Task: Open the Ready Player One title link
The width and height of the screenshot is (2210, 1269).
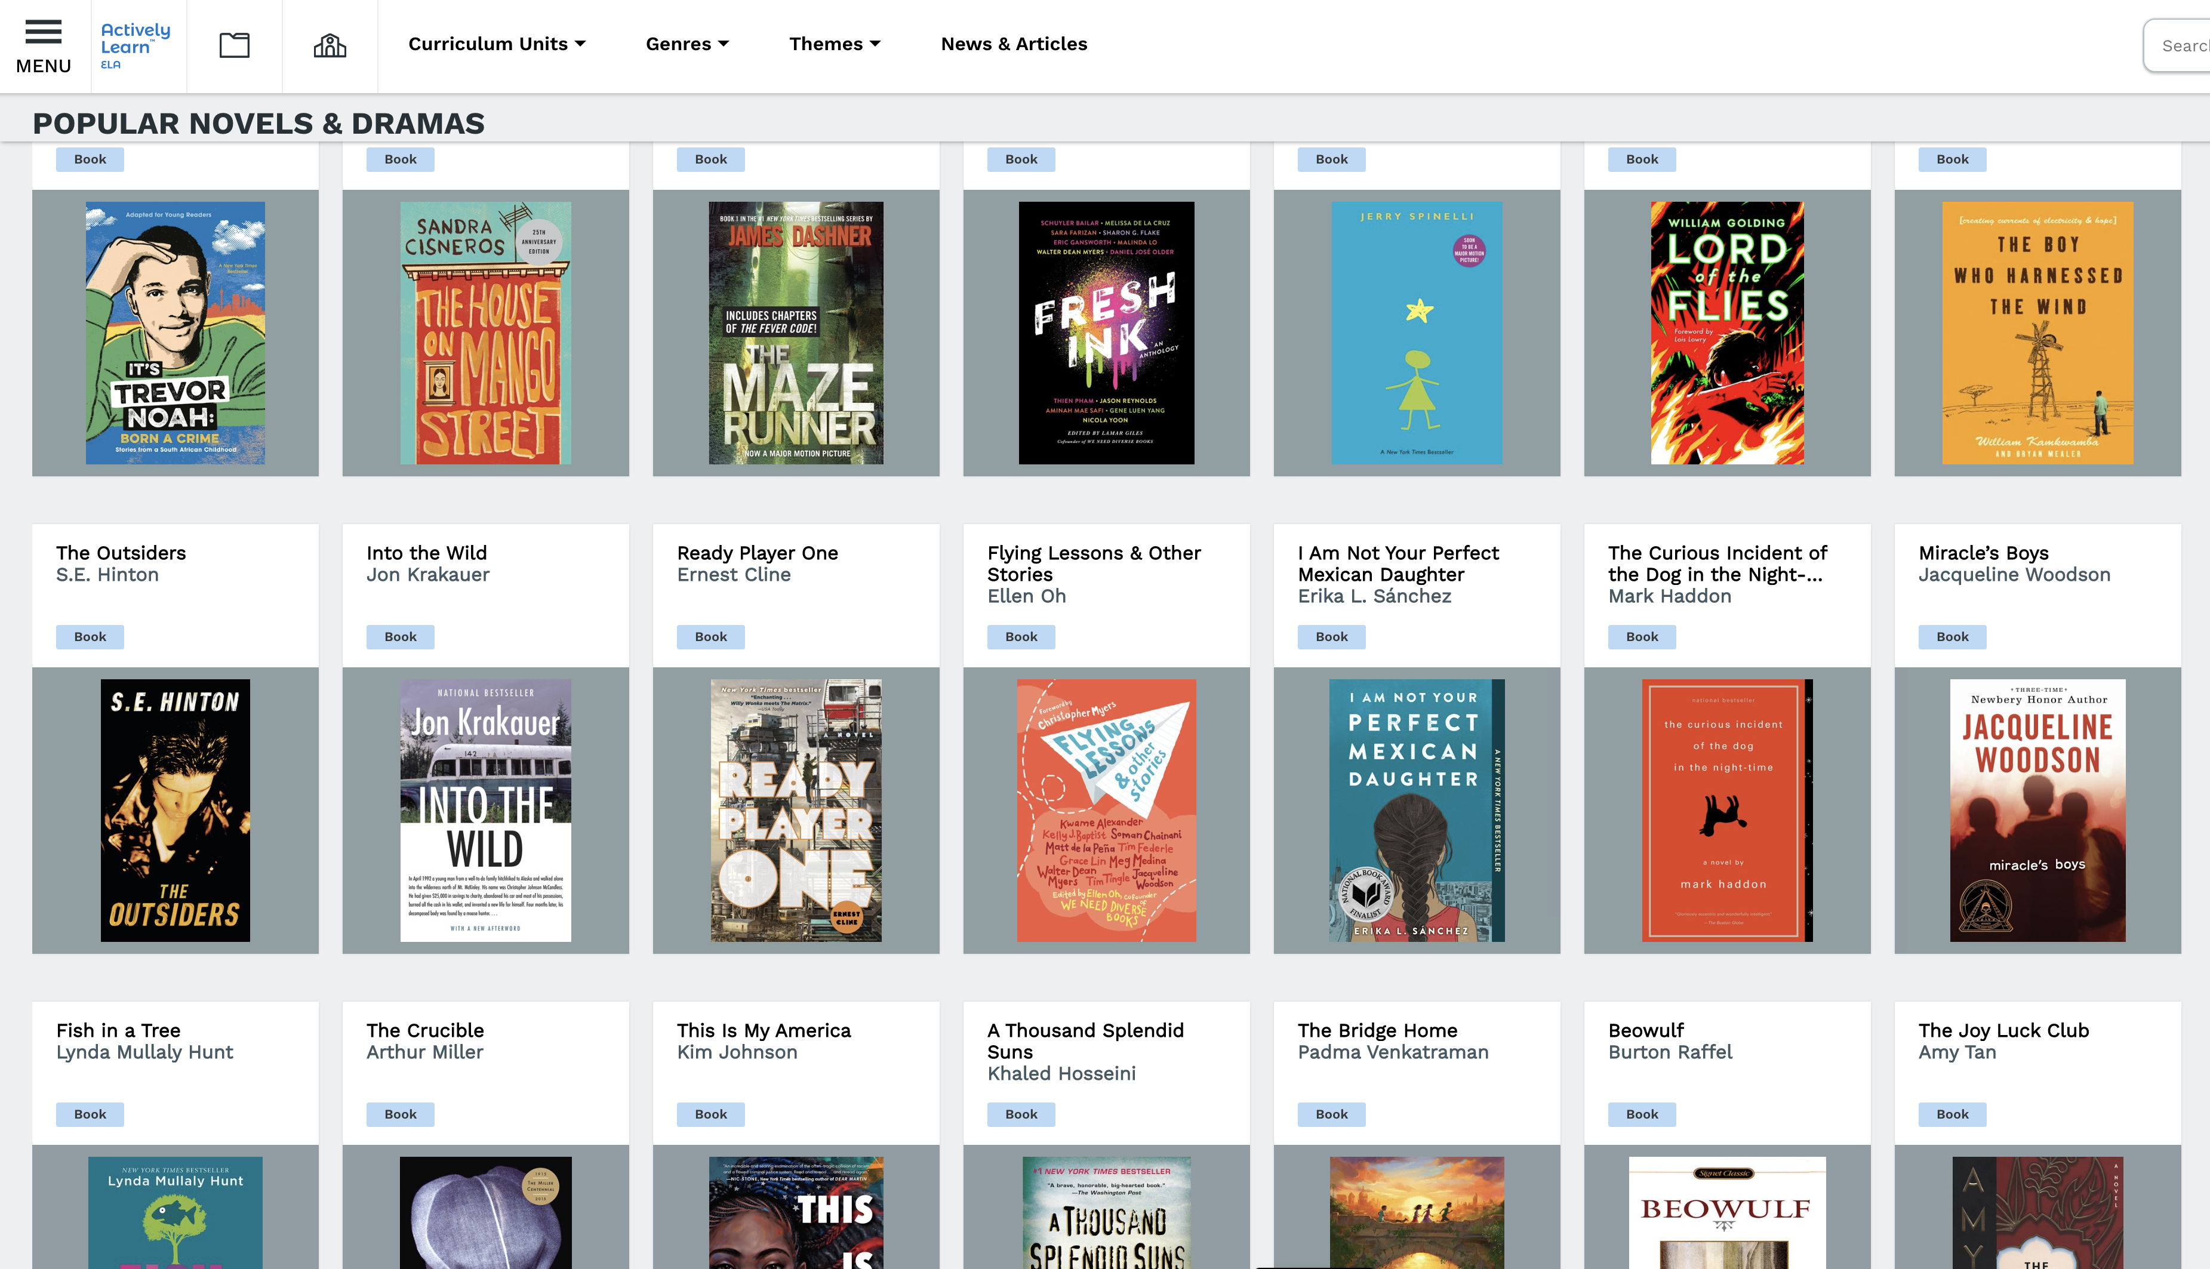Action: pos(758,553)
